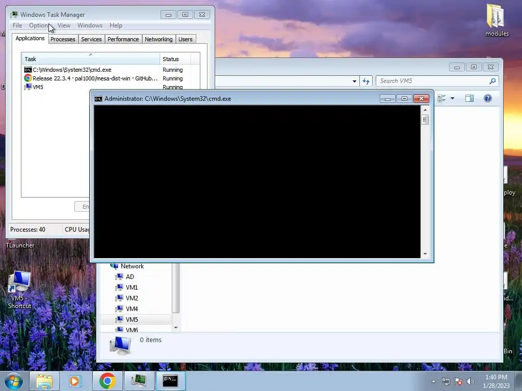Click the Task Manager title bar icon

coord(14,14)
